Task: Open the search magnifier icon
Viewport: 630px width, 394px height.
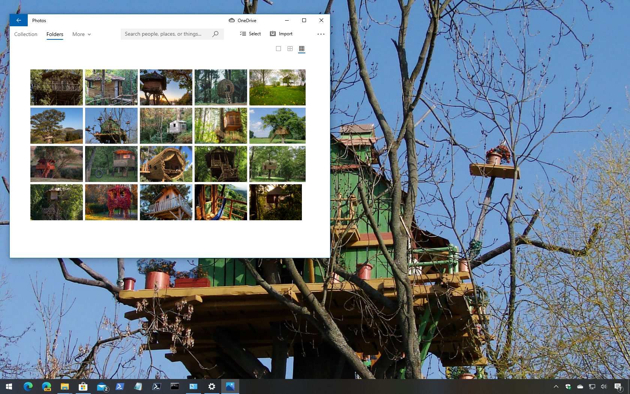Action: (215, 34)
